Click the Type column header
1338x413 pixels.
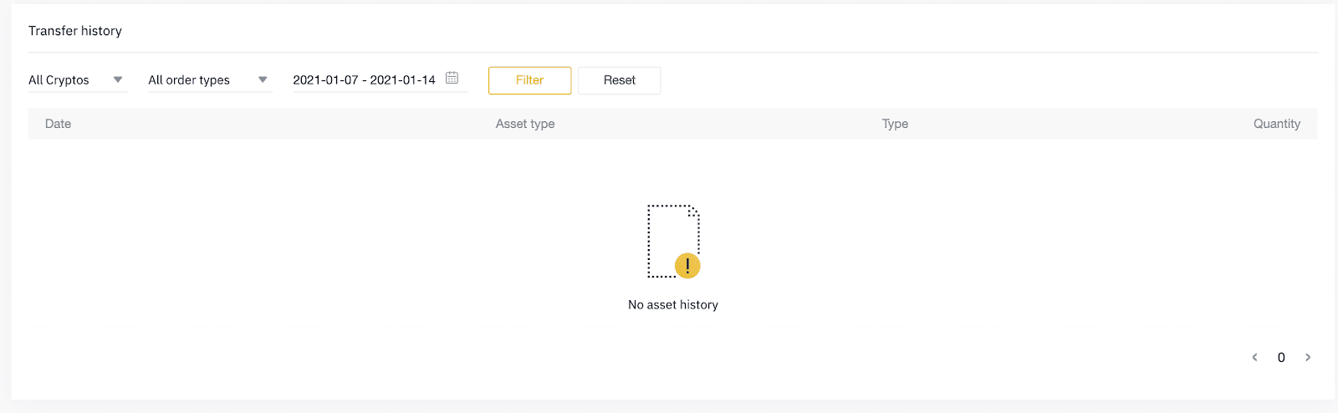(895, 124)
